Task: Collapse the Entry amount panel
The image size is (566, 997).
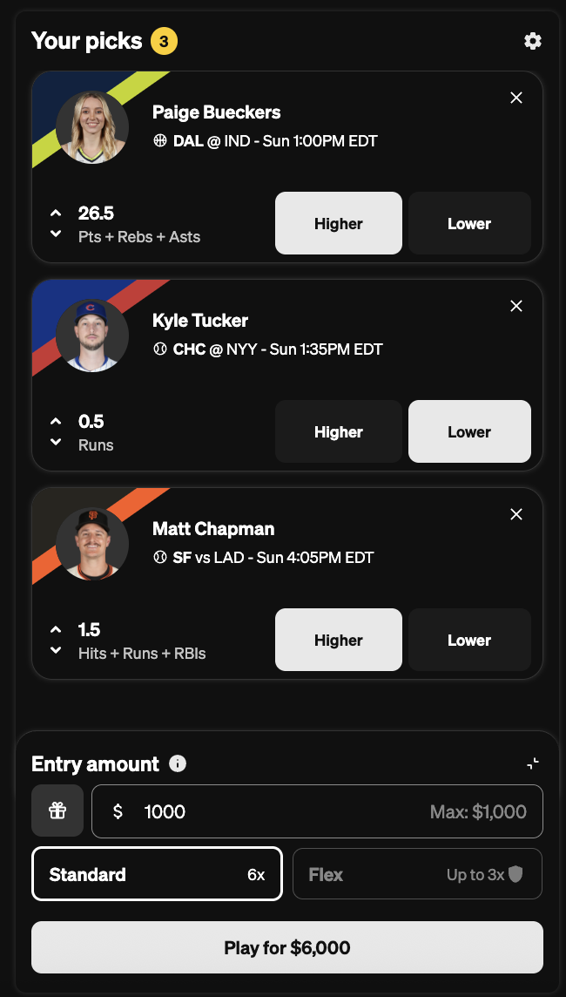Action: pos(533,763)
